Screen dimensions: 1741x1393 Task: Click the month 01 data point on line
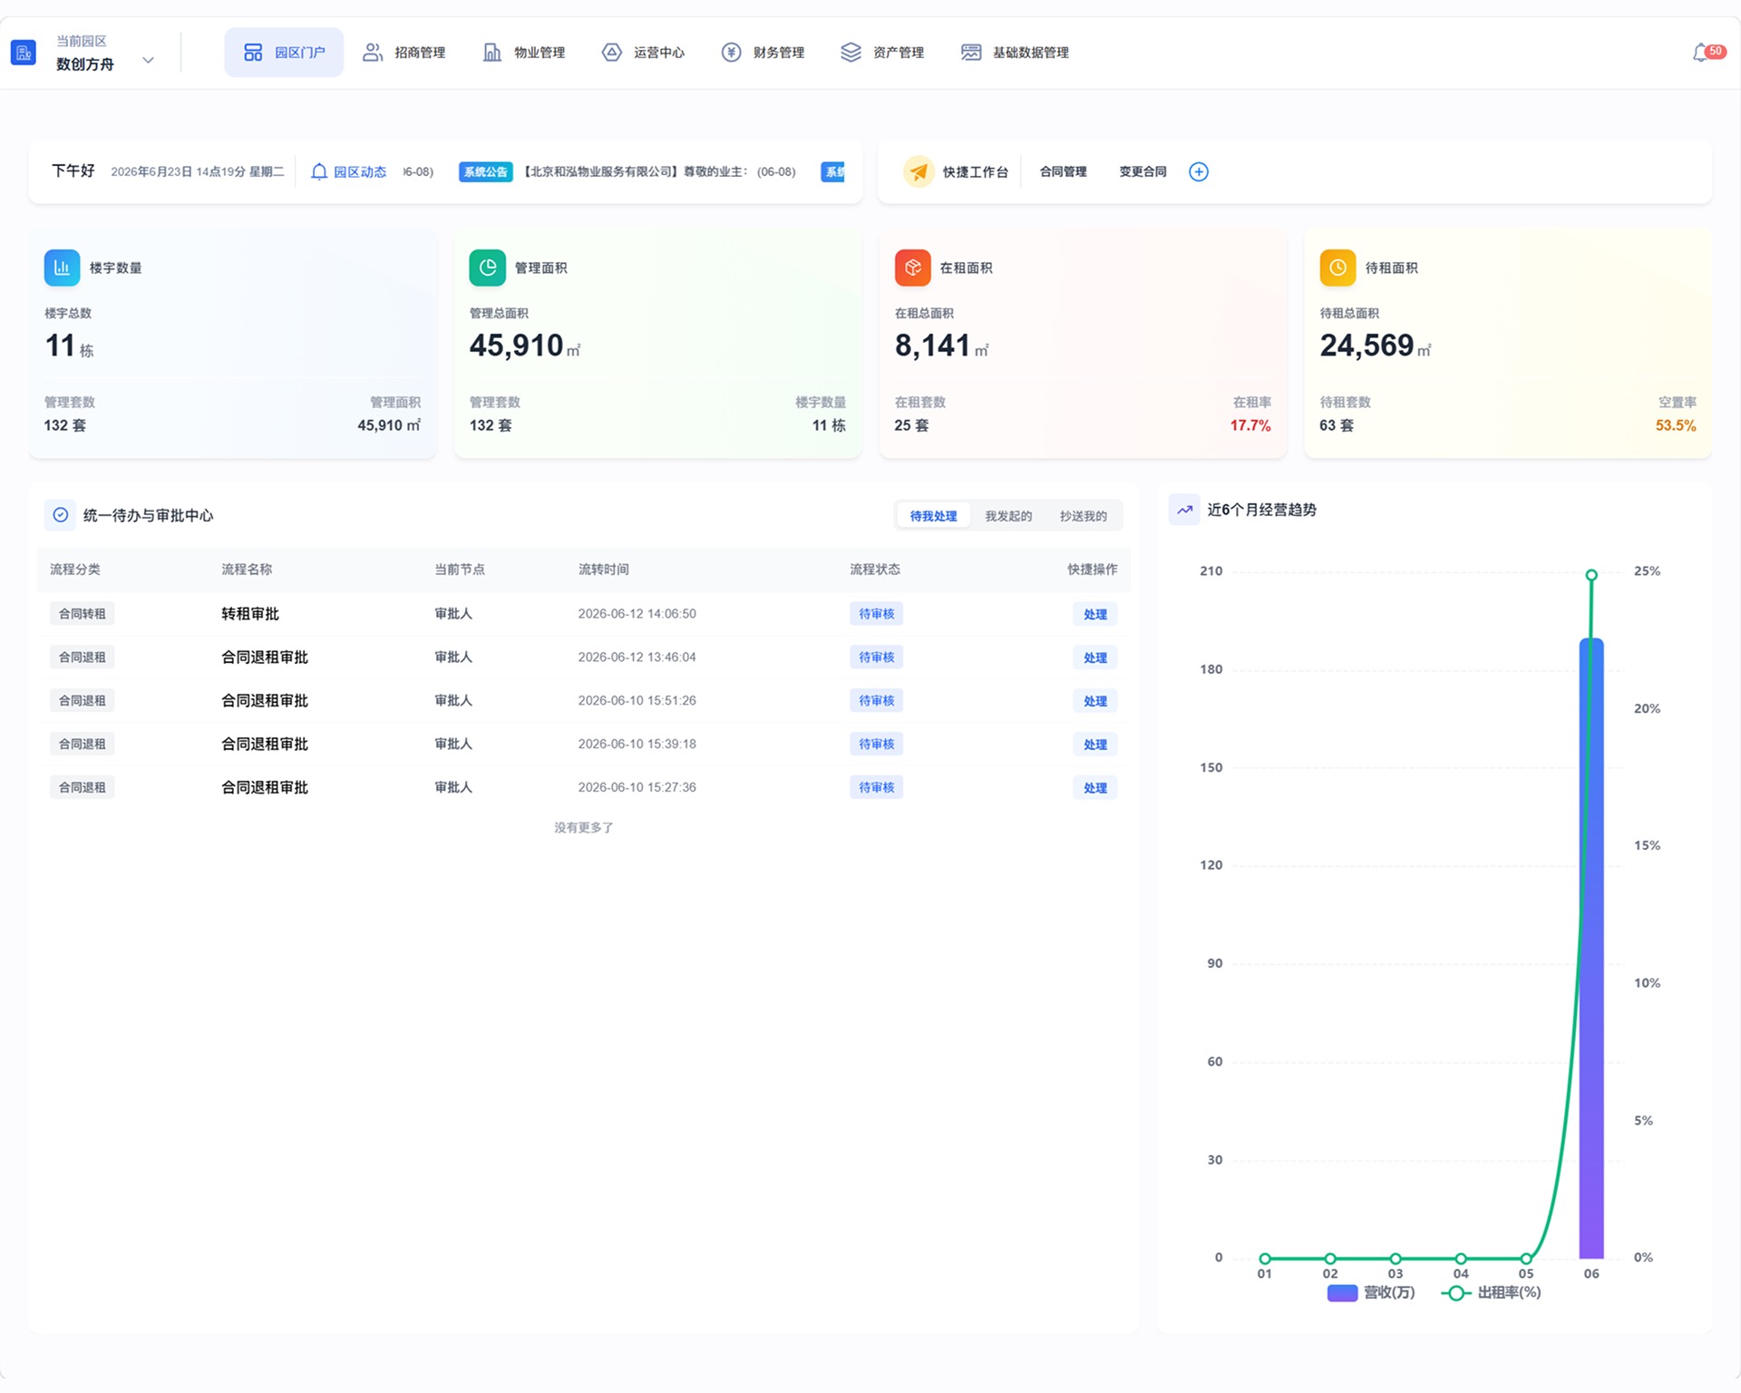[1265, 1258]
